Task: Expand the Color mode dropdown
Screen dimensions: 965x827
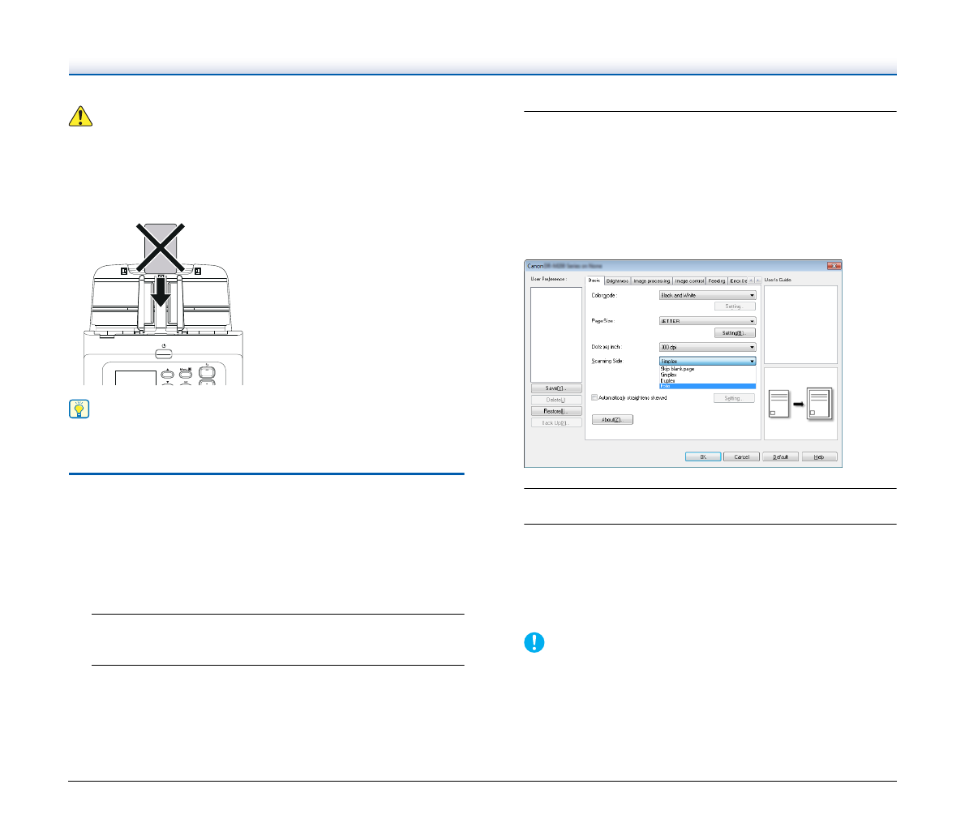Action: click(707, 295)
